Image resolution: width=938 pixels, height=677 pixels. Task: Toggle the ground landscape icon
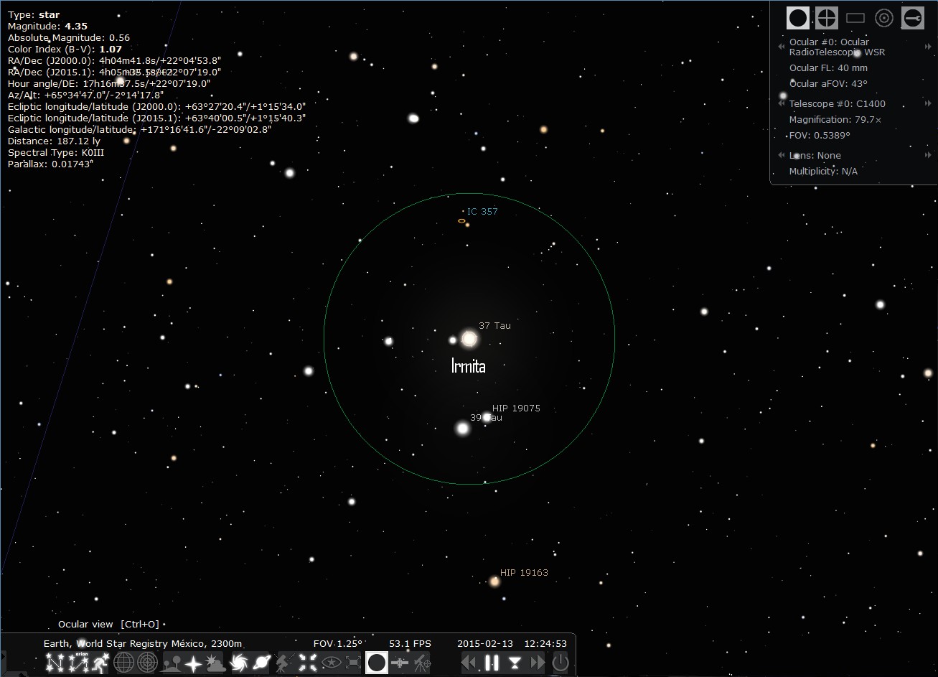tap(171, 663)
